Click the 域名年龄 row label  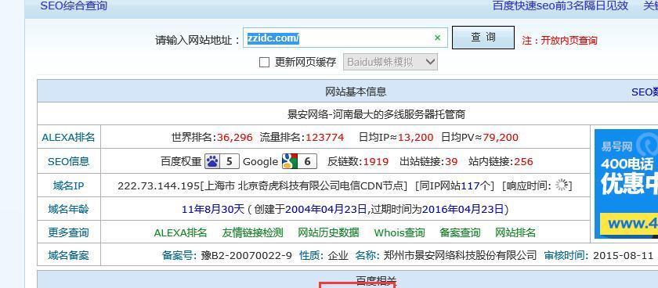click(69, 209)
